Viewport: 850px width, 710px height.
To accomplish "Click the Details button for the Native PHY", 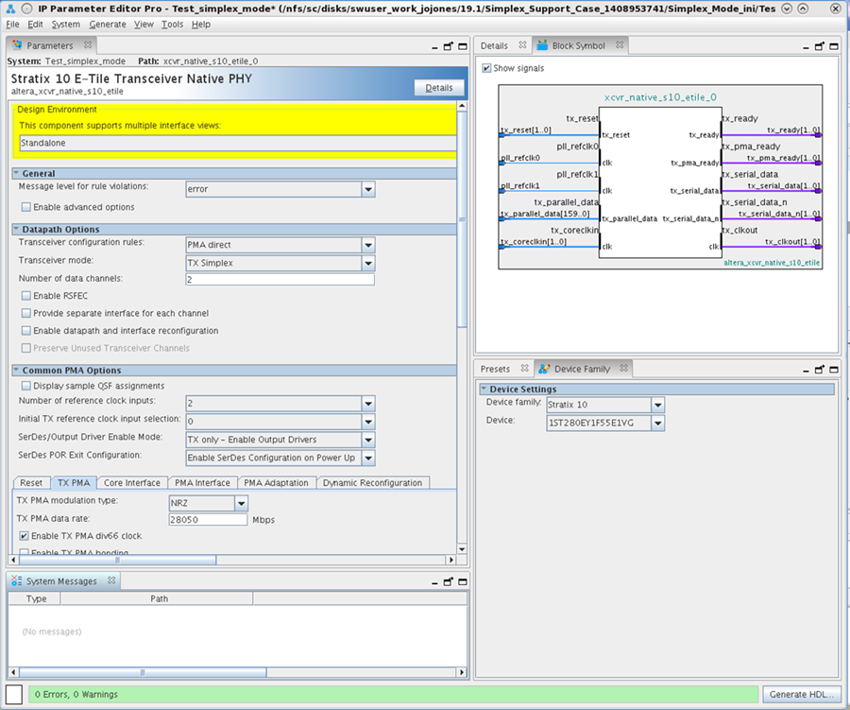I will click(x=438, y=87).
